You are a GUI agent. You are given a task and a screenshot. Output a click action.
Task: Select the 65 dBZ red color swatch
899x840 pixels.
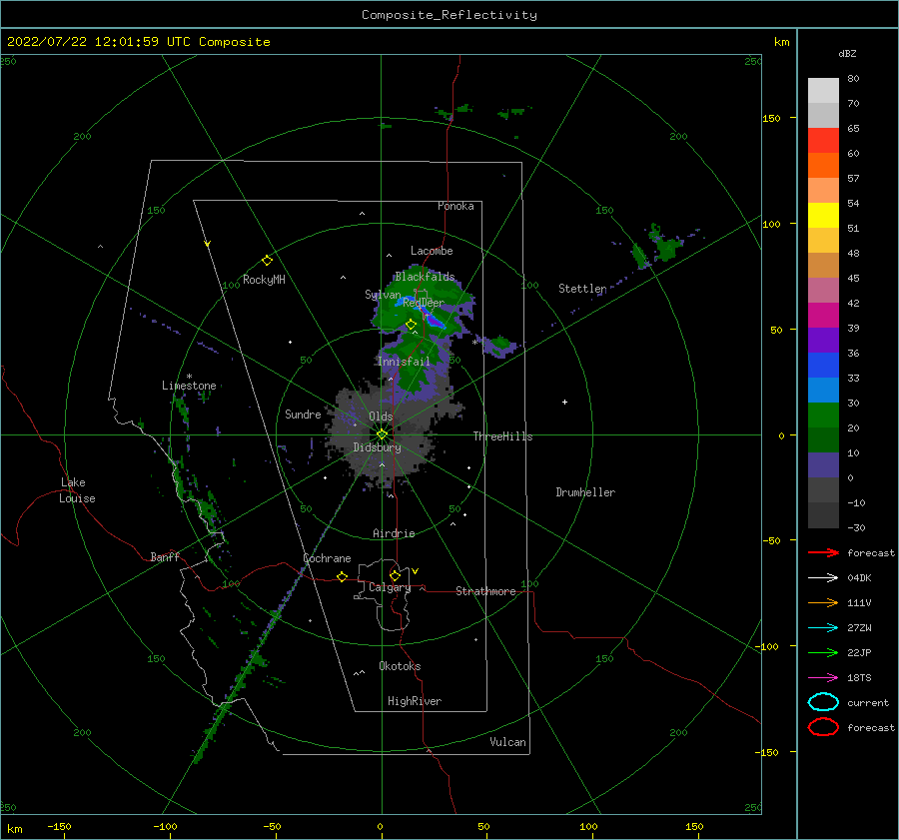(823, 140)
